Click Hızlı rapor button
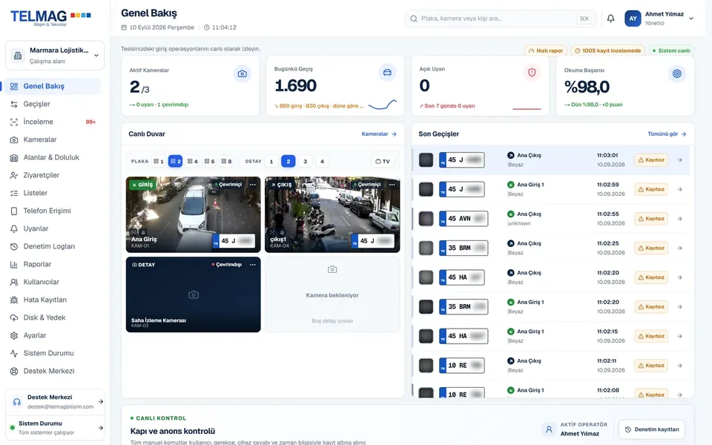Viewport: 712px width, 445px height. click(546, 50)
